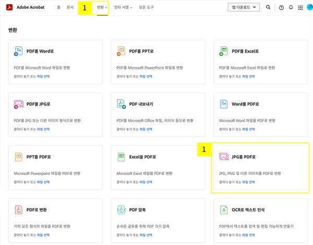Click 파일 선택 link in PDF를 PPT로 card
This screenshot has width=313, height=245.
pos(146,77)
